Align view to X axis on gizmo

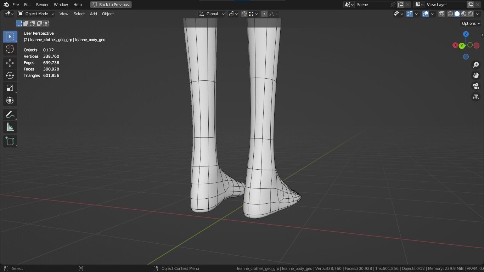455,45
